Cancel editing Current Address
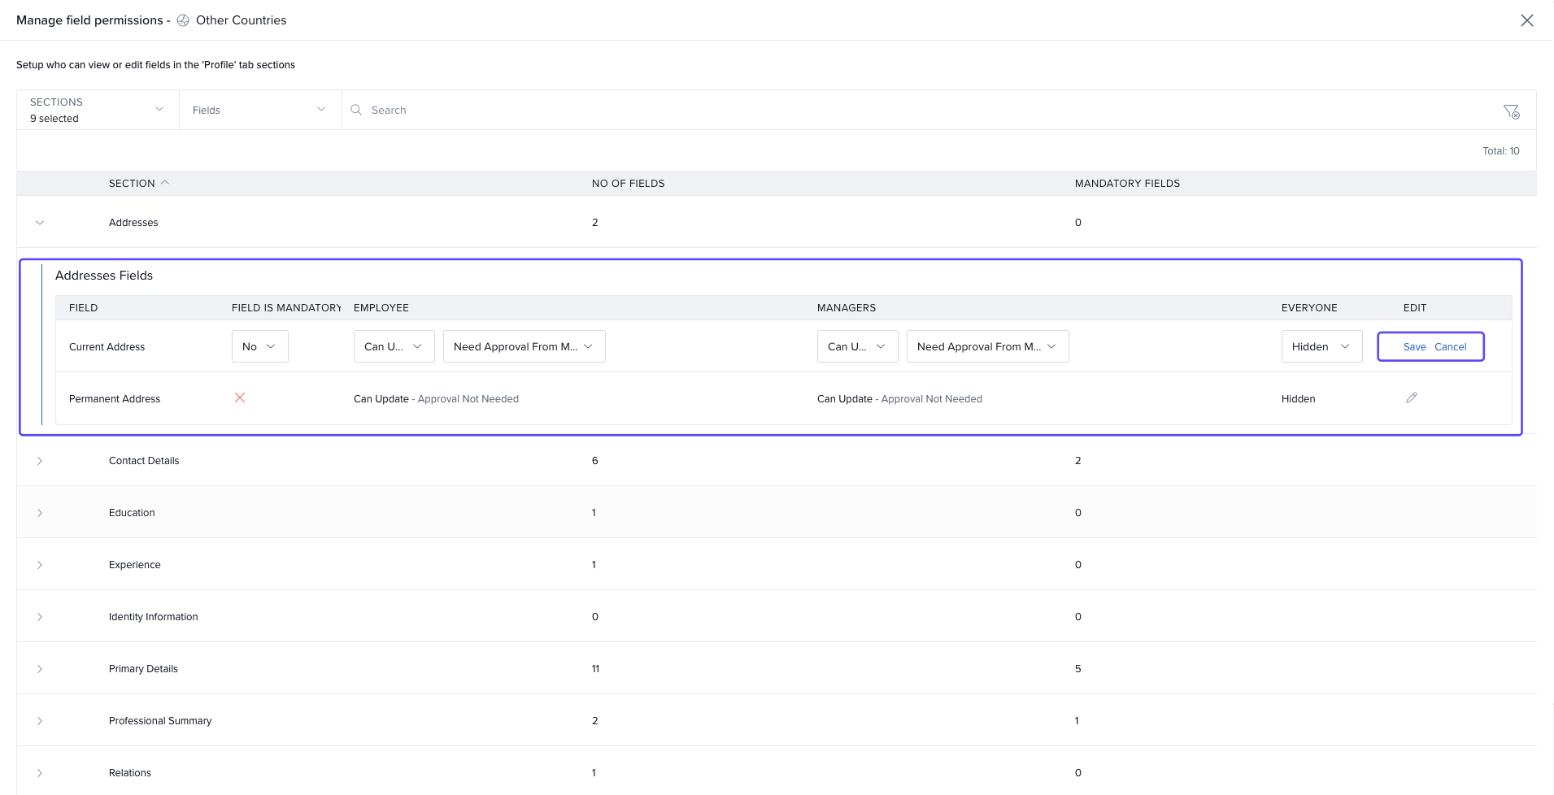 [x=1450, y=346]
